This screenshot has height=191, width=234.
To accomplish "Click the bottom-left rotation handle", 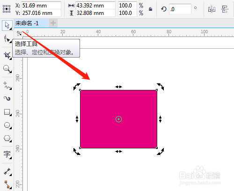I will coord(77,152).
